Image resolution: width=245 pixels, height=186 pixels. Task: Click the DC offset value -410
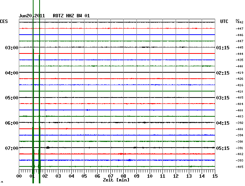(239, 91)
